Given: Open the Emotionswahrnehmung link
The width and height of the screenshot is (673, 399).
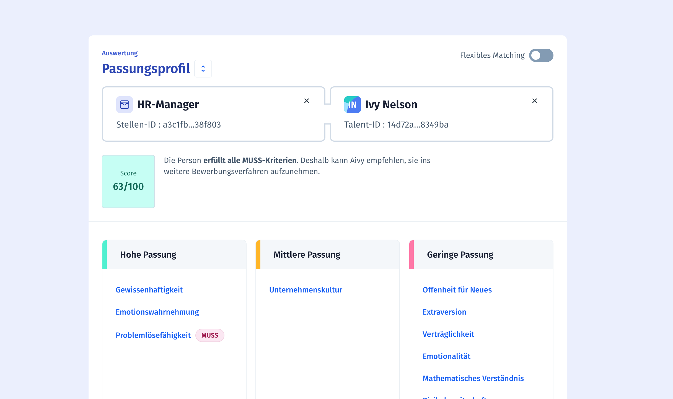Looking at the screenshot, I should coord(157,312).
